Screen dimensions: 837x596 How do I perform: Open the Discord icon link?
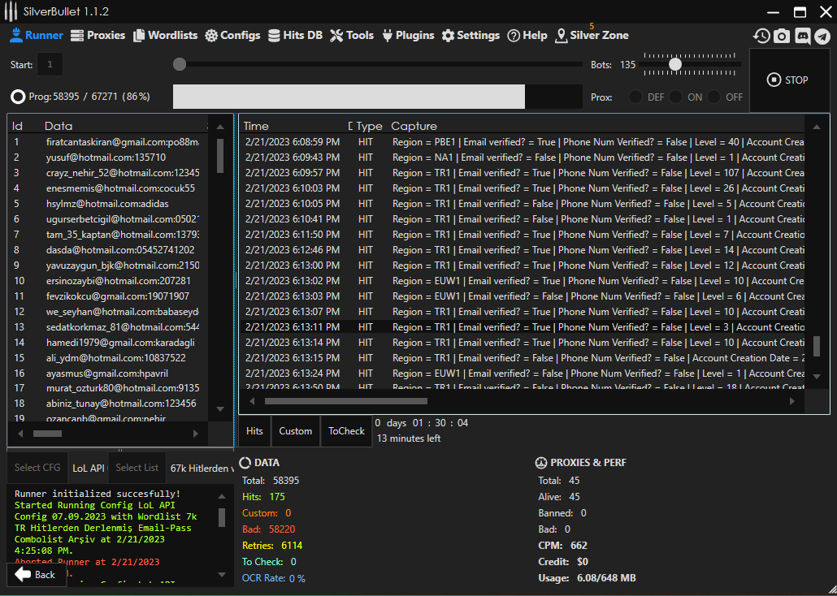pyautogui.click(x=802, y=36)
